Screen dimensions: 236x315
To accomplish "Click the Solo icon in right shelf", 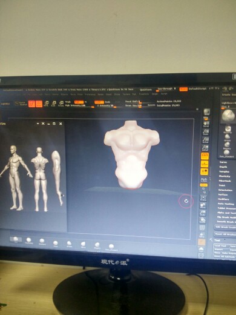I will pyautogui.click(x=201, y=250).
